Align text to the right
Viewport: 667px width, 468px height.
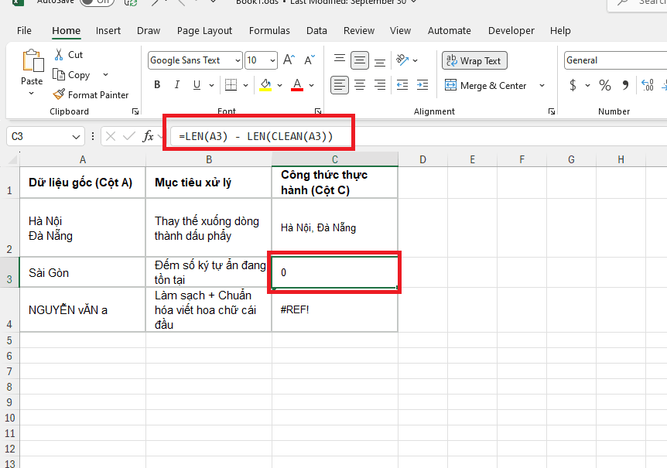pos(380,85)
